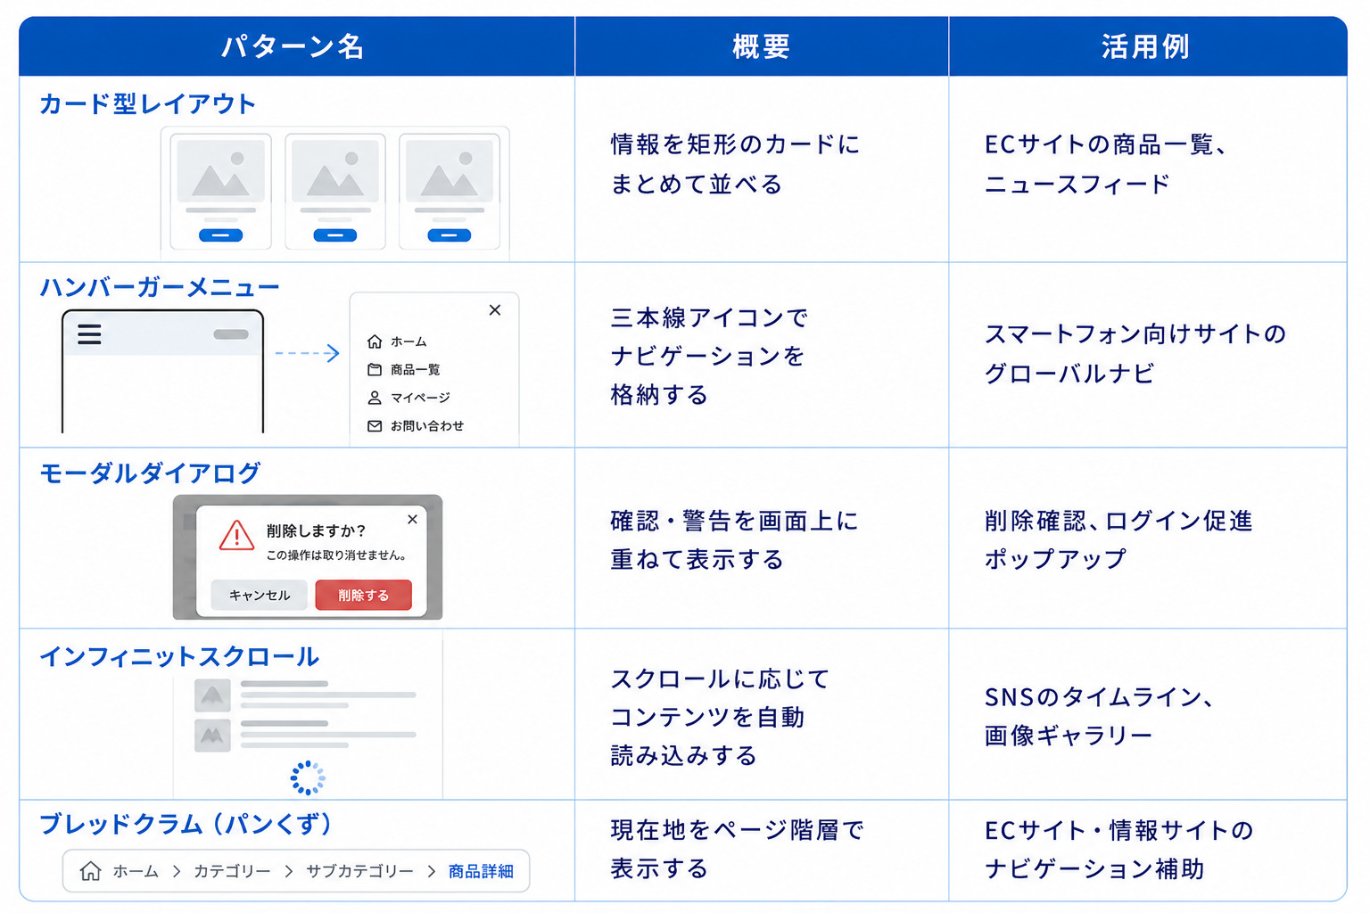Click the ハンバーガーメニュー heading

pos(160,287)
